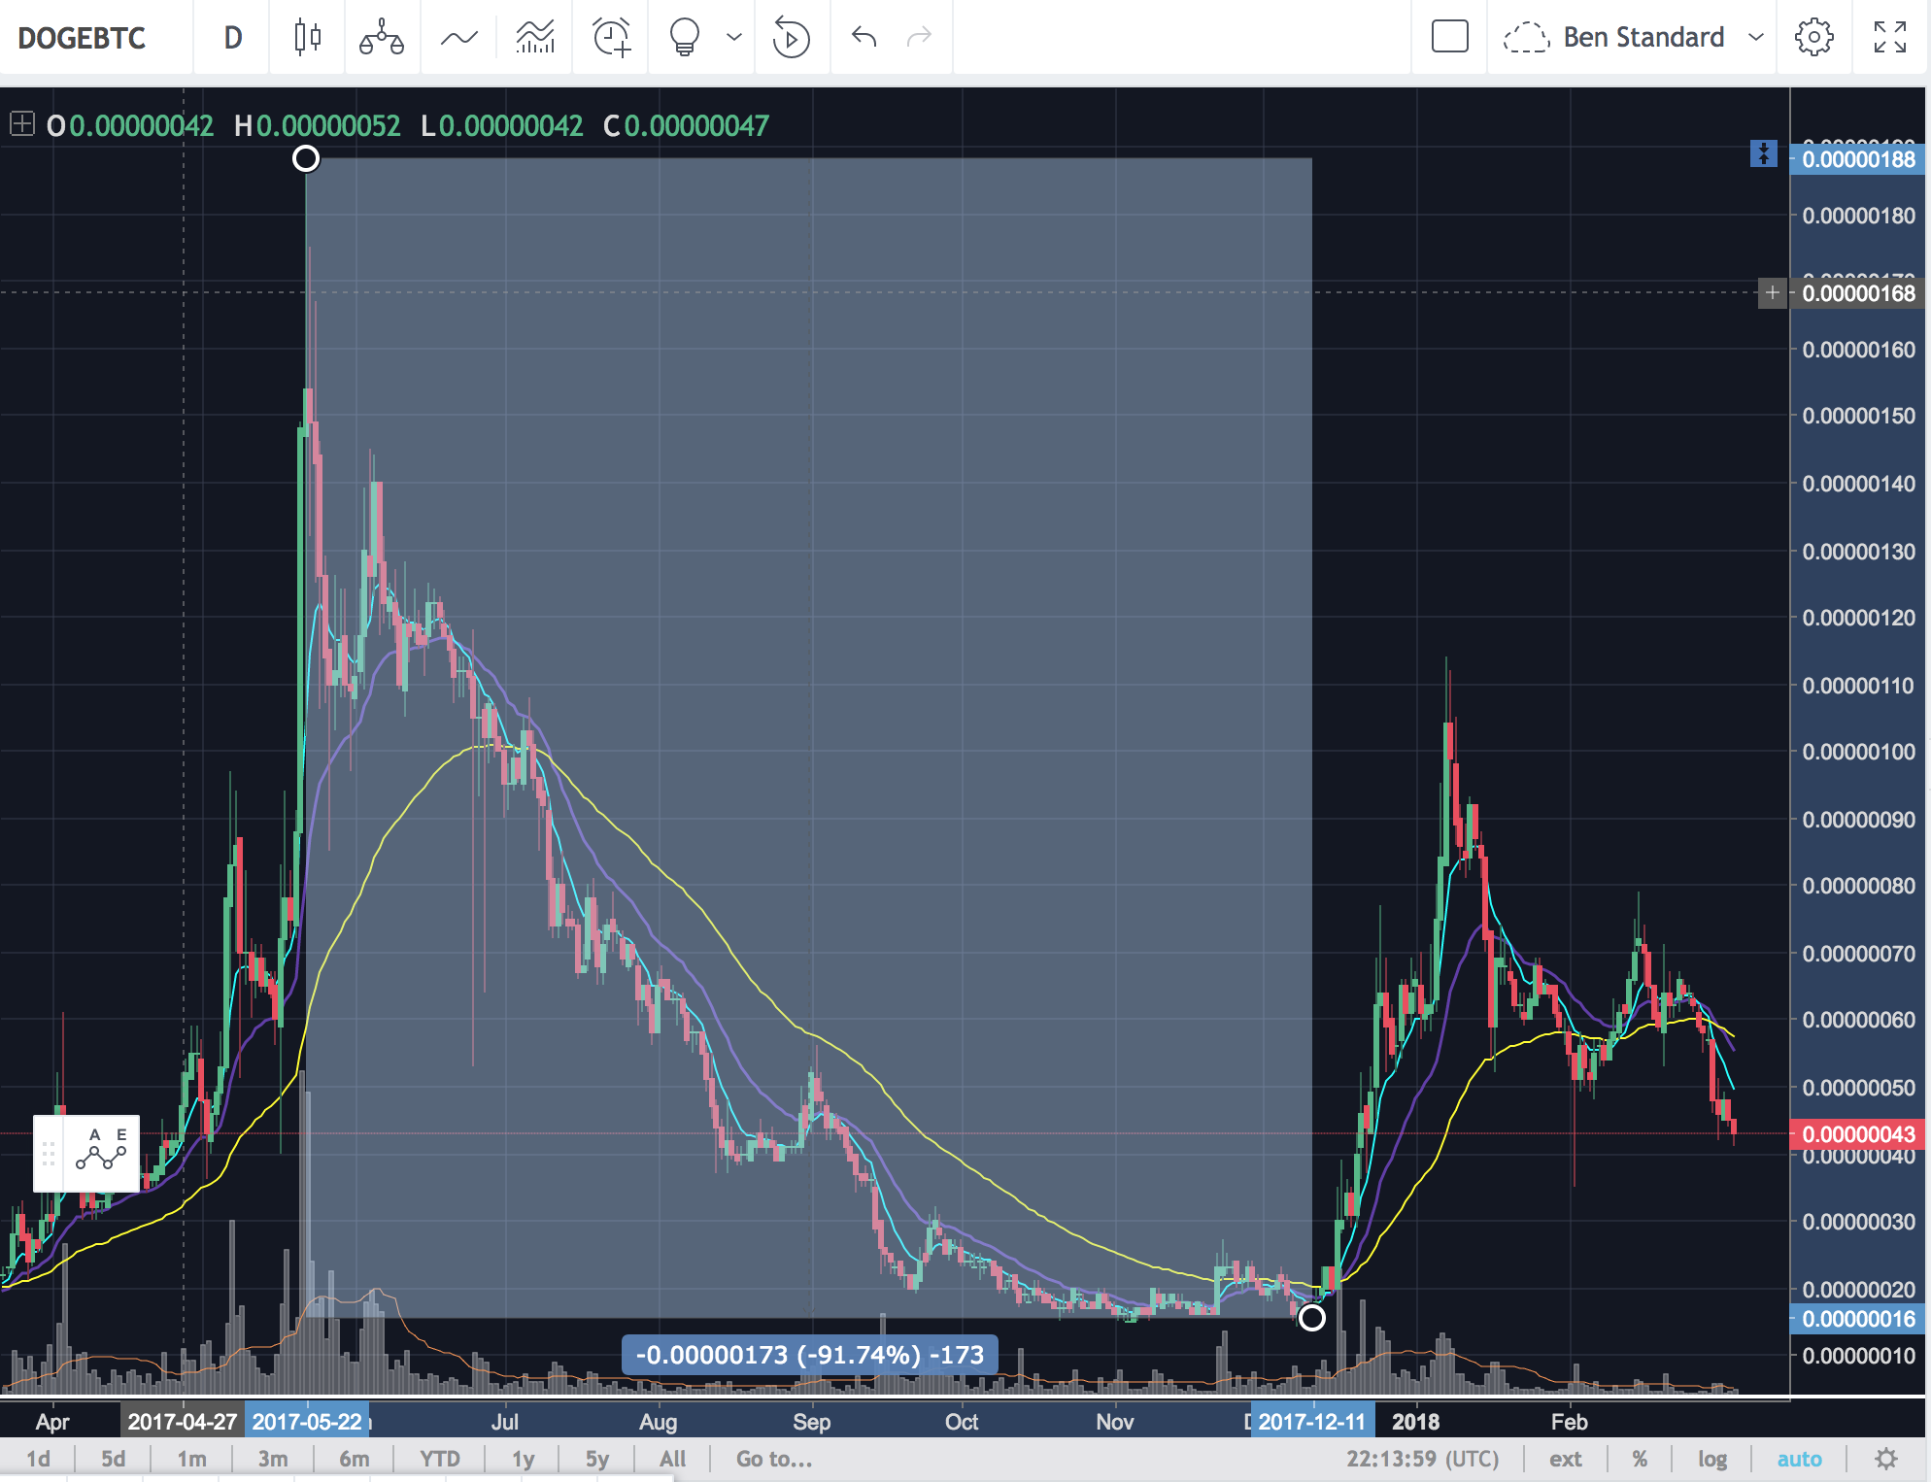
Task: Select the 1y time range
Action: (523, 1459)
